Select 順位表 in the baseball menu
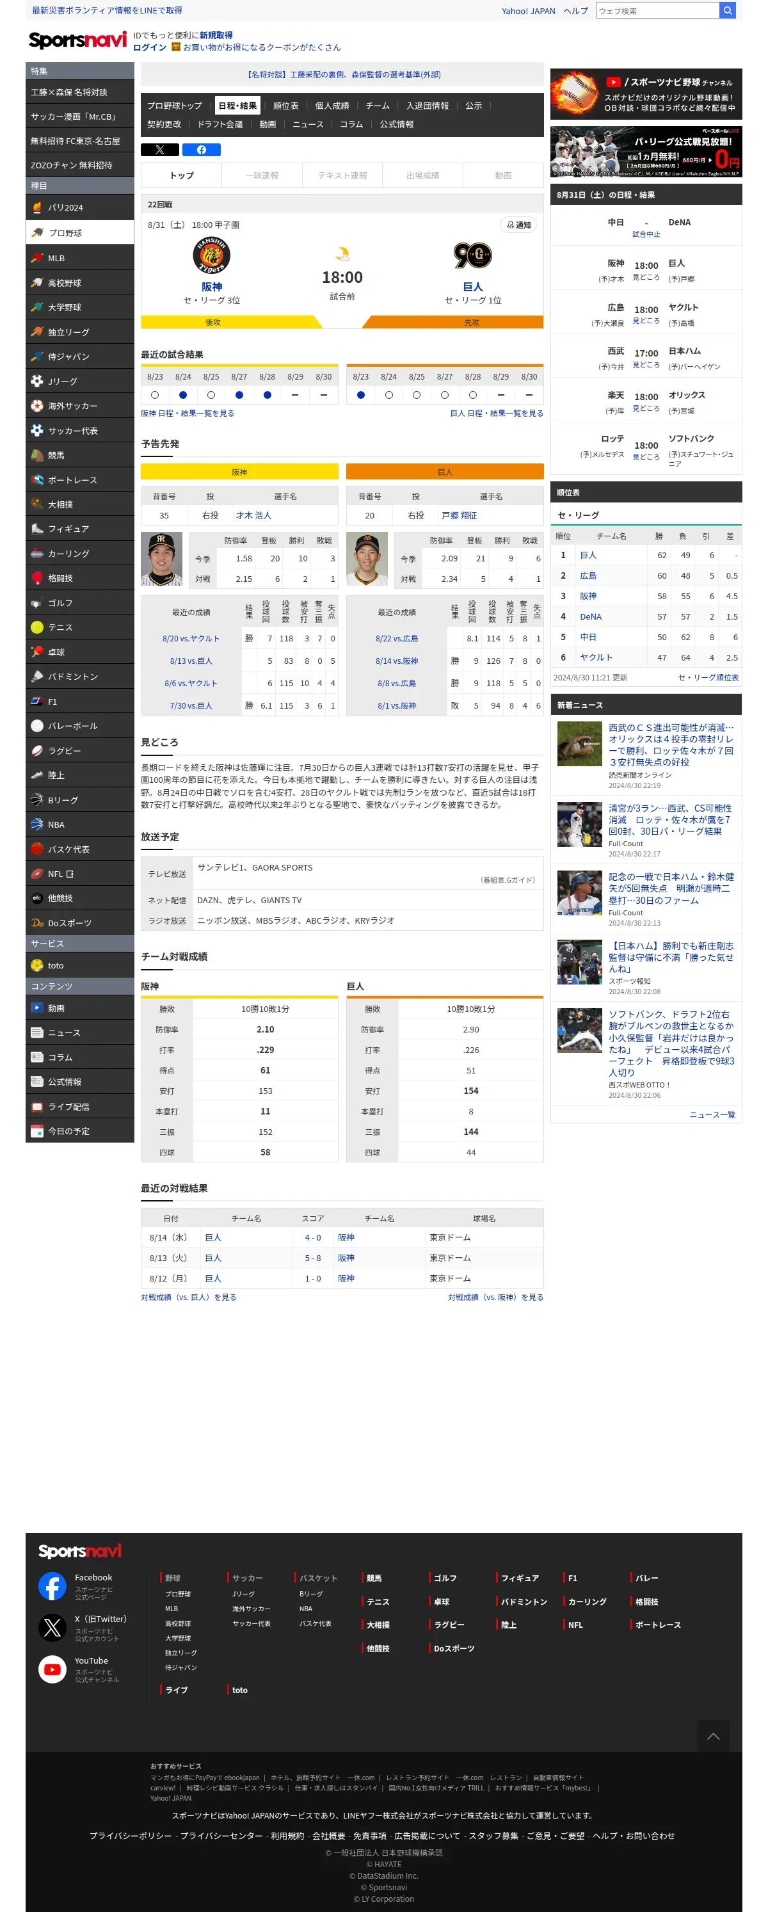The height and width of the screenshot is (1912, 768). (285, 106)
